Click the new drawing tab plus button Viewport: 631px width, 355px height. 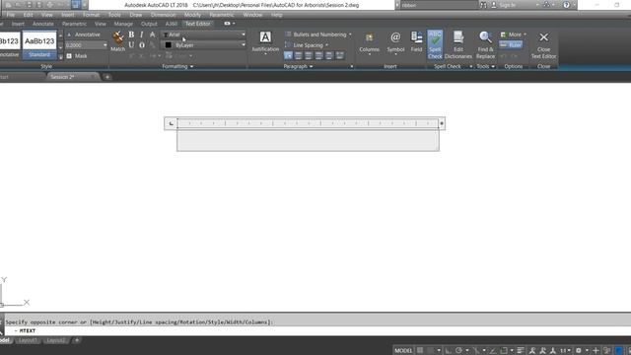tap(107, 77)
